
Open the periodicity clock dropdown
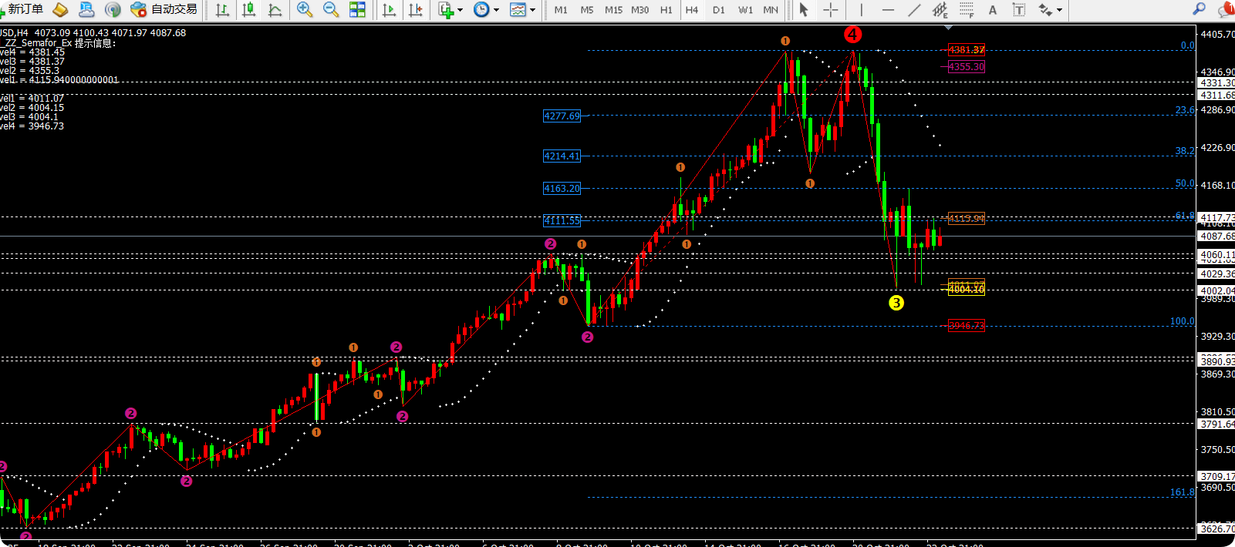(x=486, y=10)
